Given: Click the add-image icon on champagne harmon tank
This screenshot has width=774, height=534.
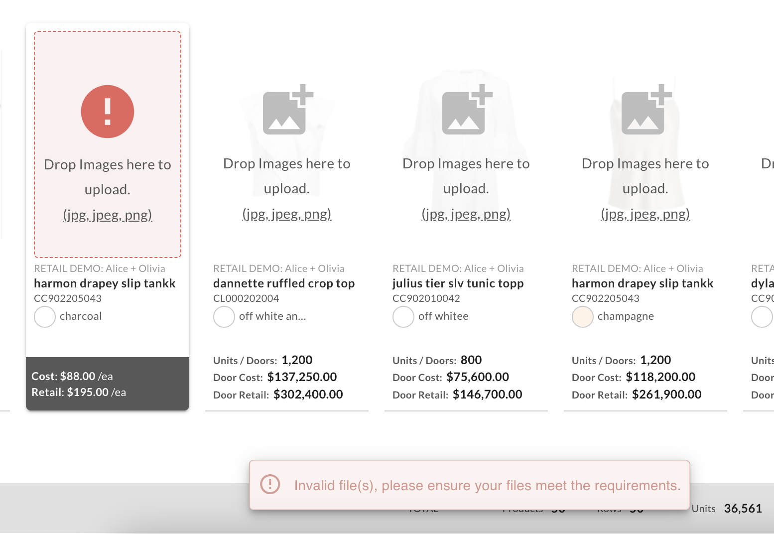Looking at the screenshot, I should click(646, 110).
